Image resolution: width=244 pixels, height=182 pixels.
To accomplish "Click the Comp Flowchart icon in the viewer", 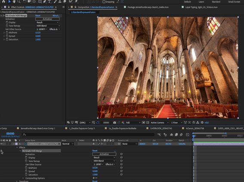I will pos(198,122).
